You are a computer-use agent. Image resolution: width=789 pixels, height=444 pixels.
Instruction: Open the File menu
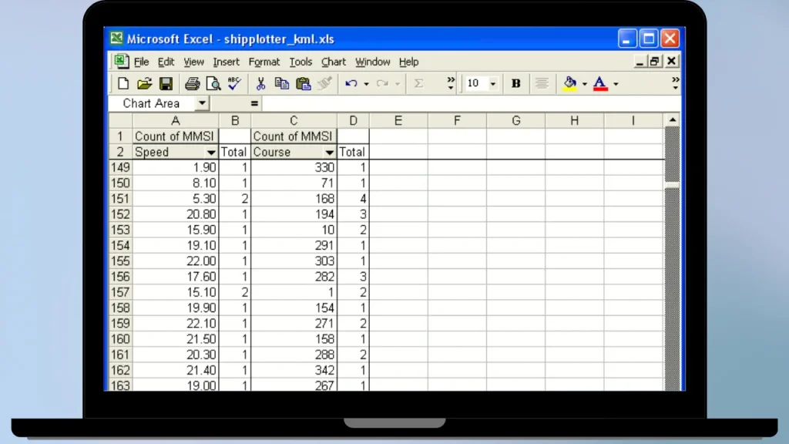[142, 62]
